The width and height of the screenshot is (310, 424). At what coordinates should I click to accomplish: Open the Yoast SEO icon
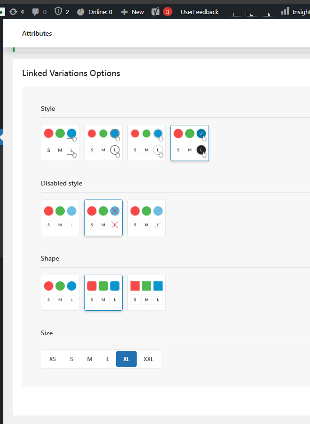click(155, 12)
